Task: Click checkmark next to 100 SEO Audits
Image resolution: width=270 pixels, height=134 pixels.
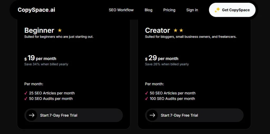Action: point(147,99)
